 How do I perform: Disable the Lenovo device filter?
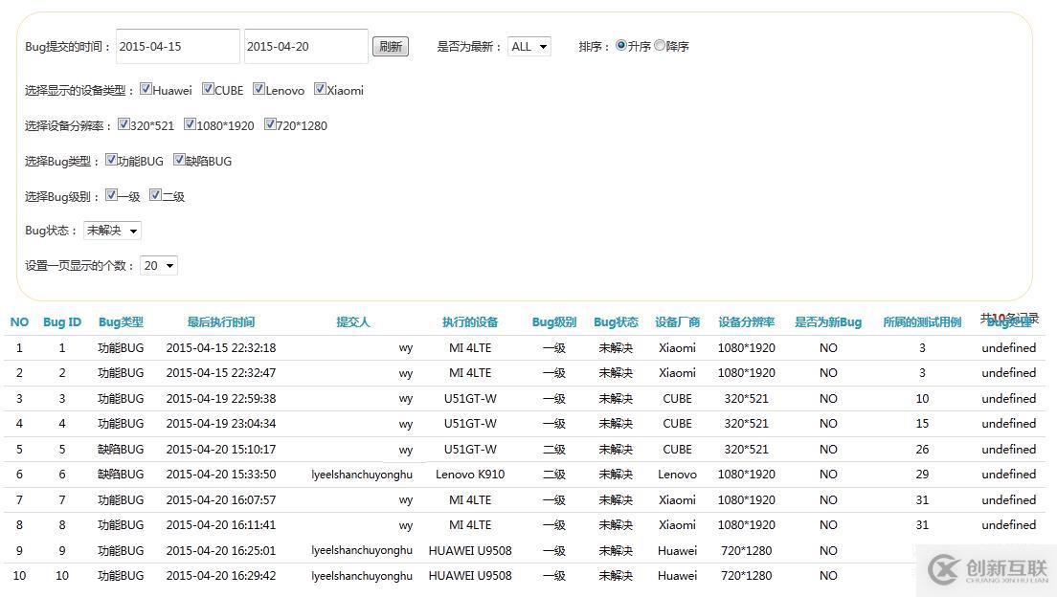(259, 88)
